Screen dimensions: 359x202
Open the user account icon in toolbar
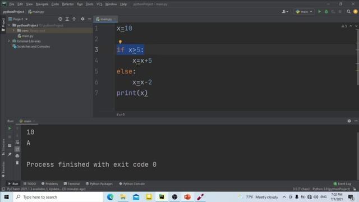pos(285,11)
